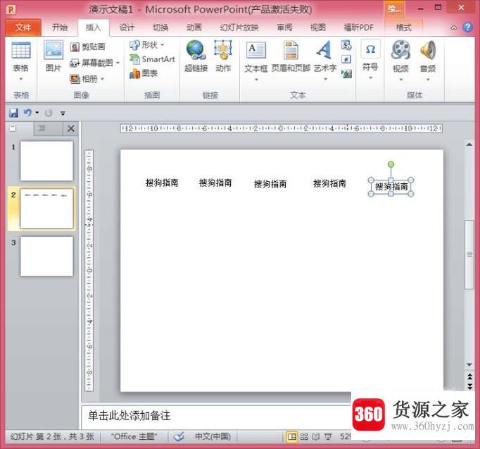Expand the 音频 dropdown arrow
Image resolution: width=480 pixels, height=449 pixels.
[x=428, y=80]
